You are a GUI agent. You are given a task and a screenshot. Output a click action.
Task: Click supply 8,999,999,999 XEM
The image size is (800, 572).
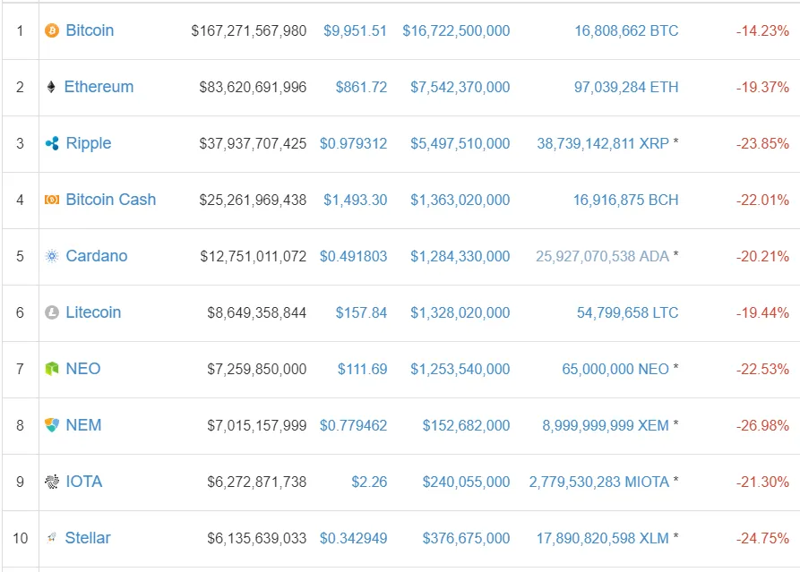coord(606,426)
